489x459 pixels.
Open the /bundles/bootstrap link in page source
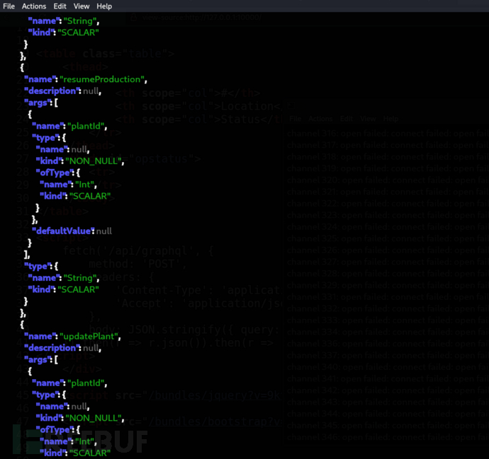(x=215, y=422)
